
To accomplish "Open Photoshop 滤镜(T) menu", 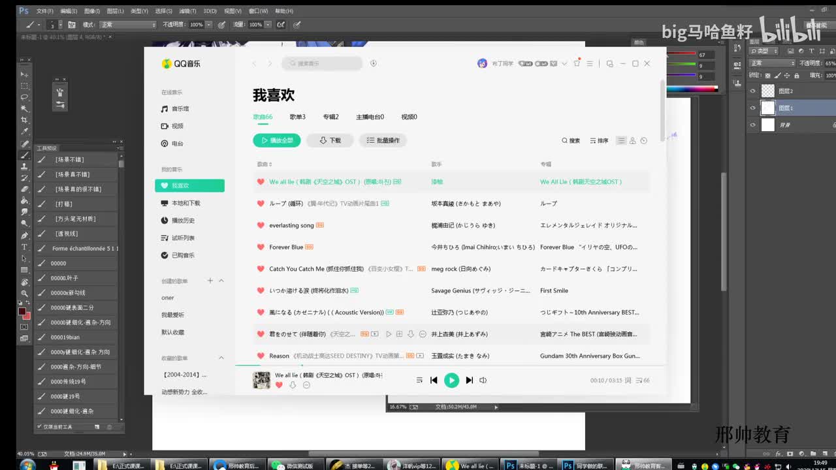I will 187,11.
